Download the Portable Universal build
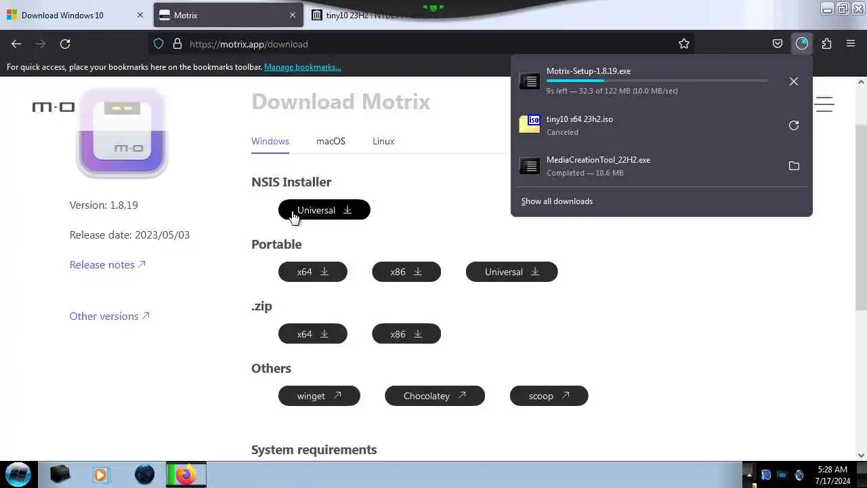This screenshot has height=488, width=867. 512,272
